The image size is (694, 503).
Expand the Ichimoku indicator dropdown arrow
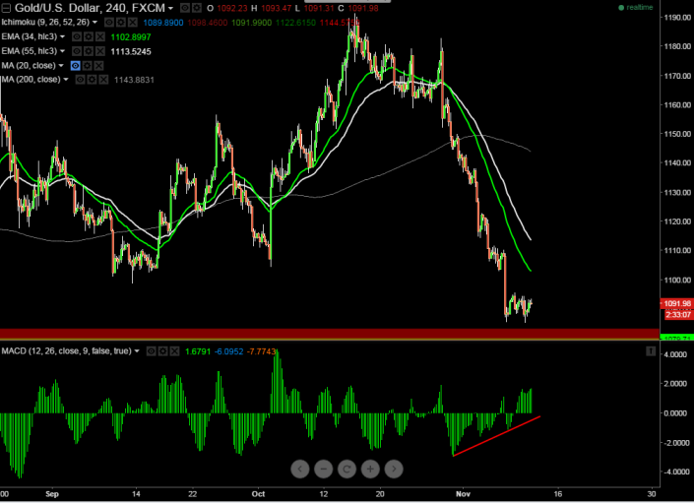(x=95, y=22)
